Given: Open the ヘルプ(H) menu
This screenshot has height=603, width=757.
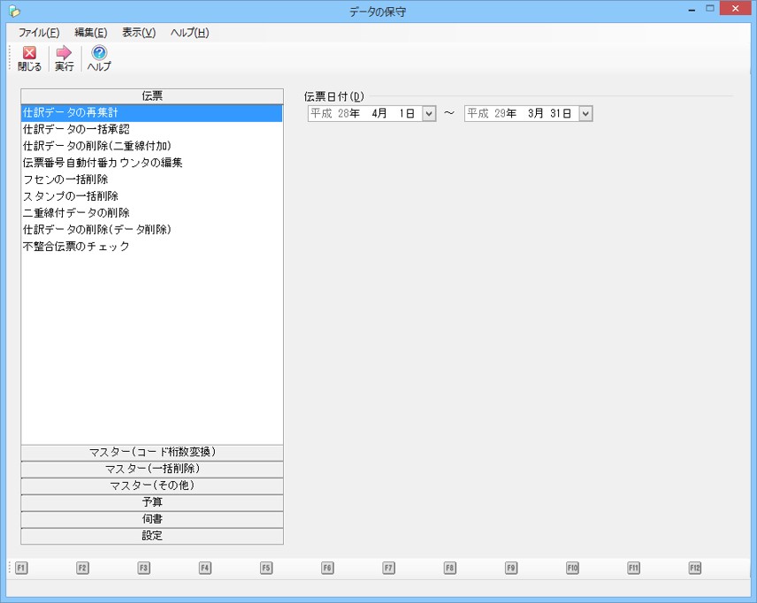Looking at the screenshot, I should [189, 33].
